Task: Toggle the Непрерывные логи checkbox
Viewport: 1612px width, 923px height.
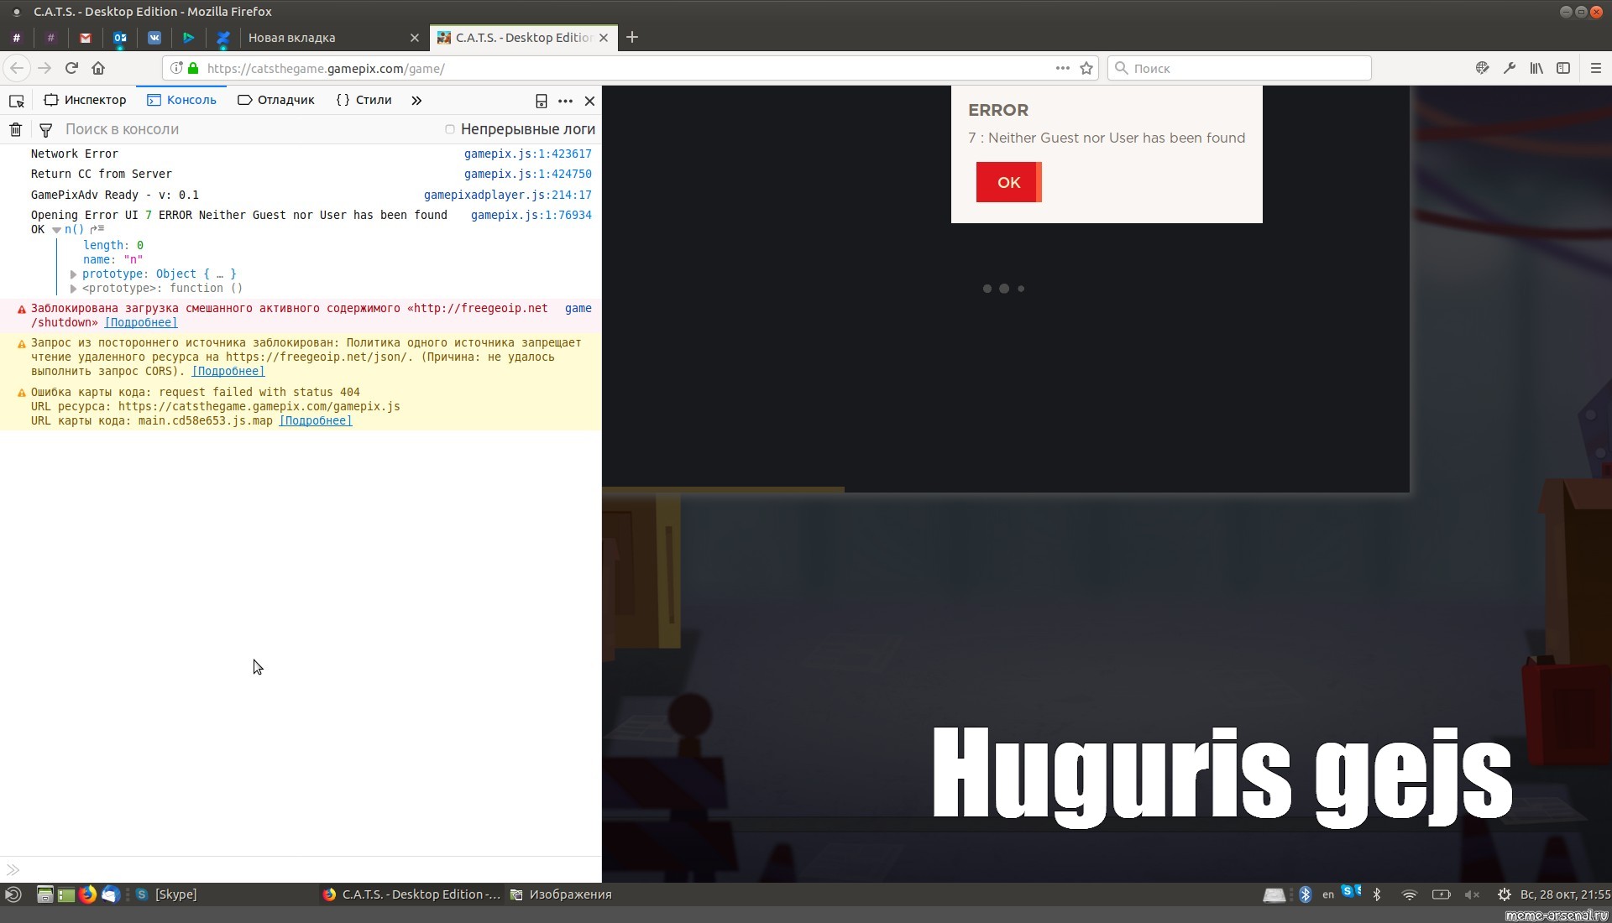Action: pos(451,129)
